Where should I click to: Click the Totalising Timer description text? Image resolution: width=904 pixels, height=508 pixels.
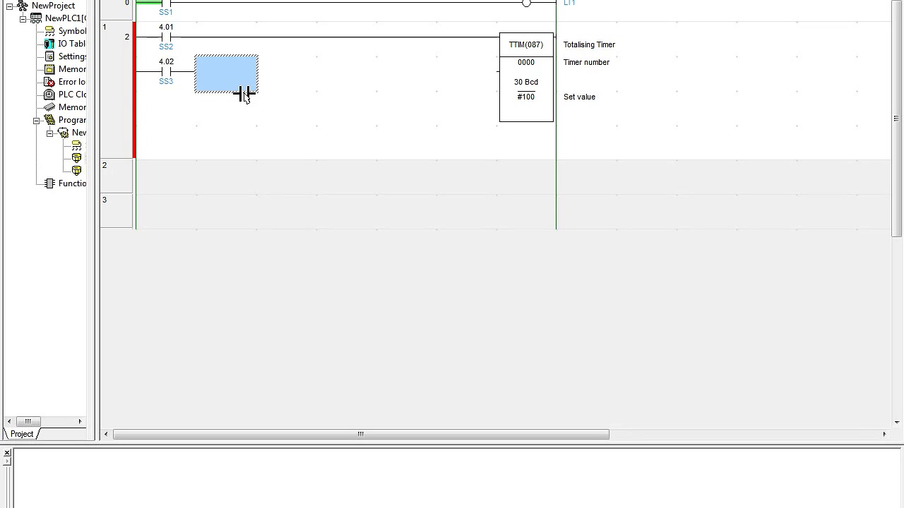pyautogui.click(x=589, y=44)
